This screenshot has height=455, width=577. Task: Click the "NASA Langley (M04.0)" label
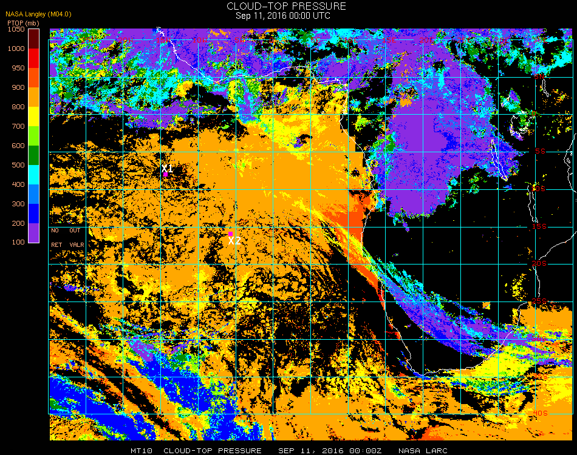pos(38,15)
